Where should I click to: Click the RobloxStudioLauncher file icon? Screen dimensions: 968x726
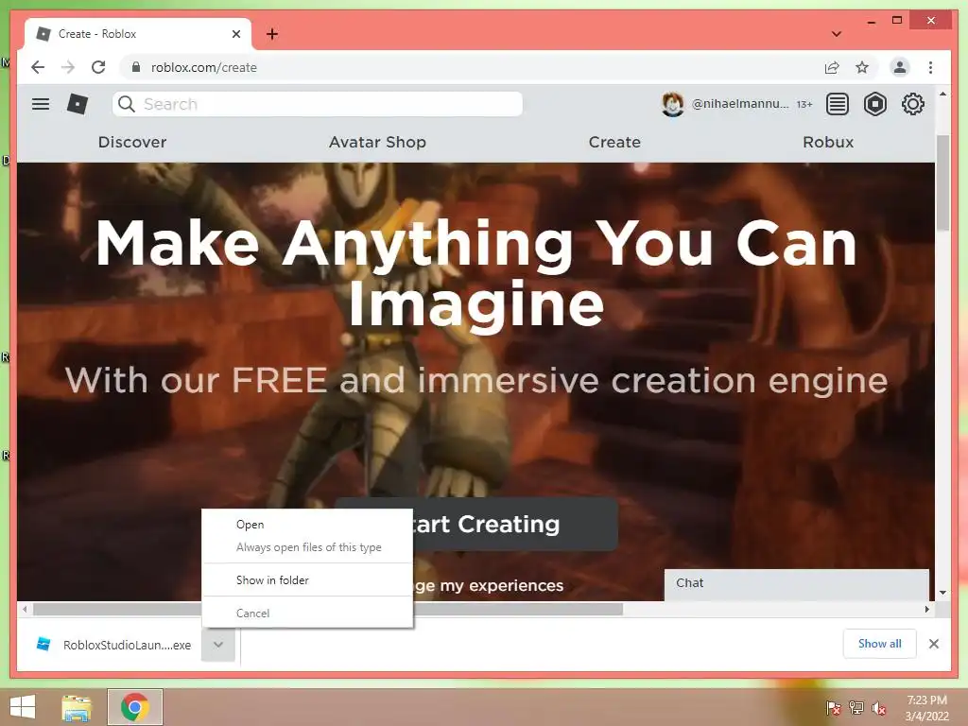tap(43, 645)
